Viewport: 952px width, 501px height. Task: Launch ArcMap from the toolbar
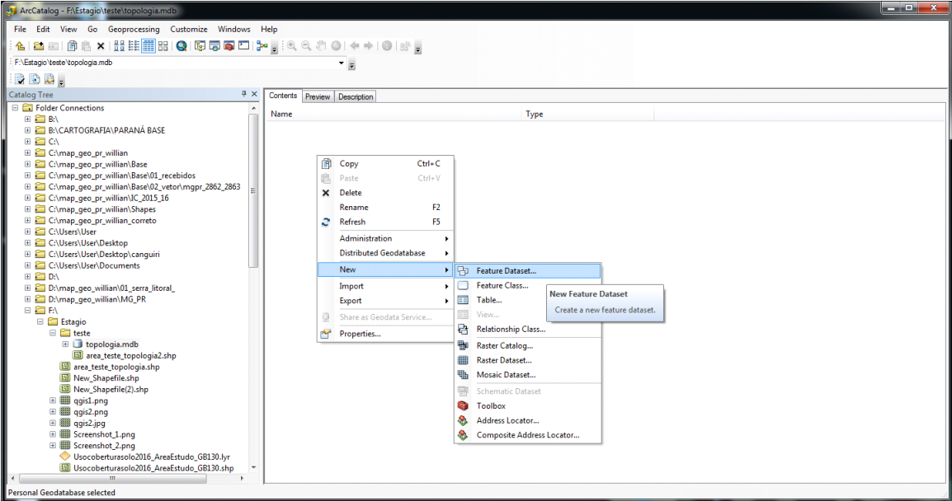pyautogui.click(x=181, y=46)
